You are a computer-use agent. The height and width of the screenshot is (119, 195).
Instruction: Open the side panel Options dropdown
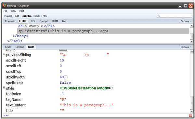point(186,47)
